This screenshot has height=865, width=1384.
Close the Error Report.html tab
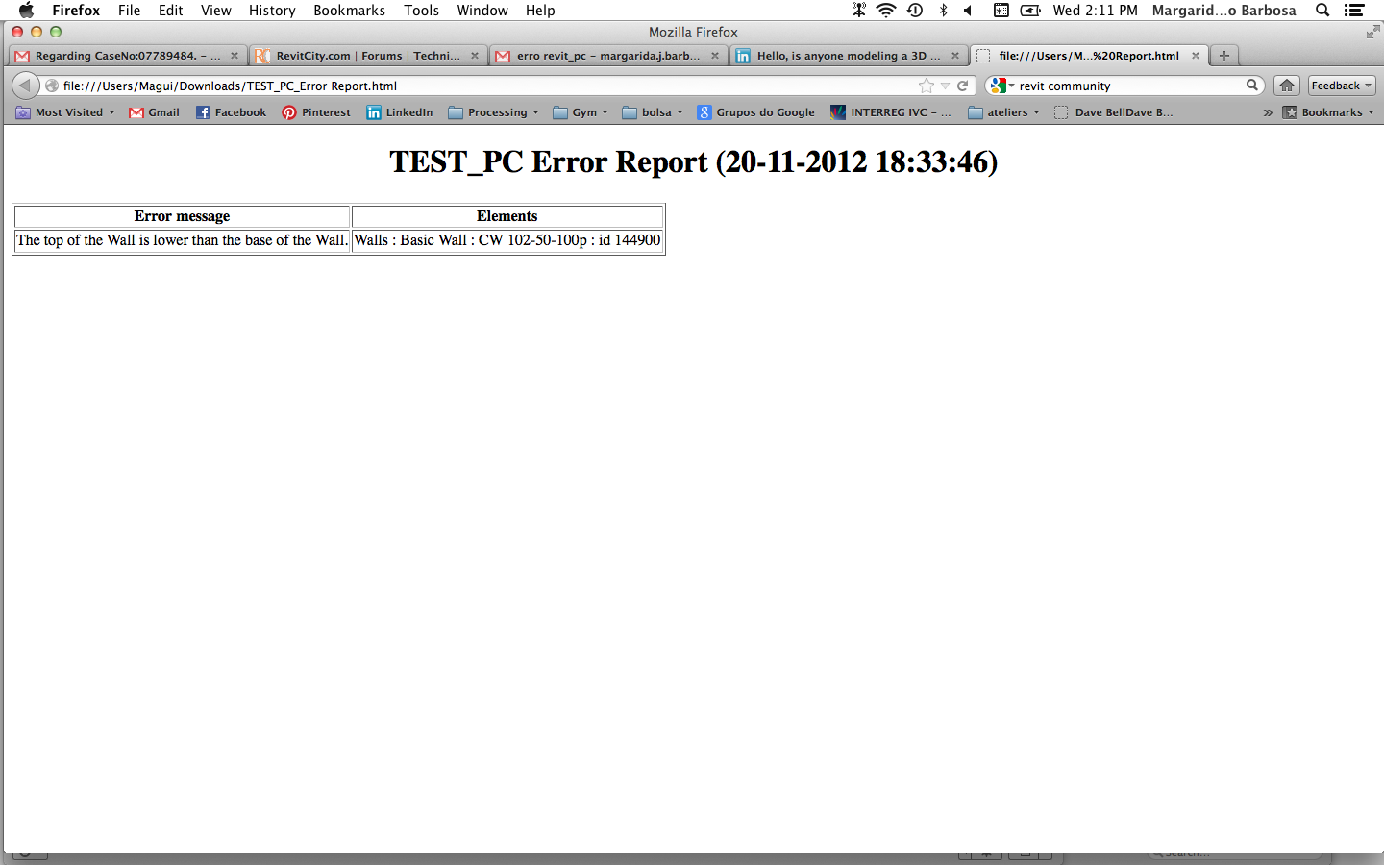(x=1196, y=56)
